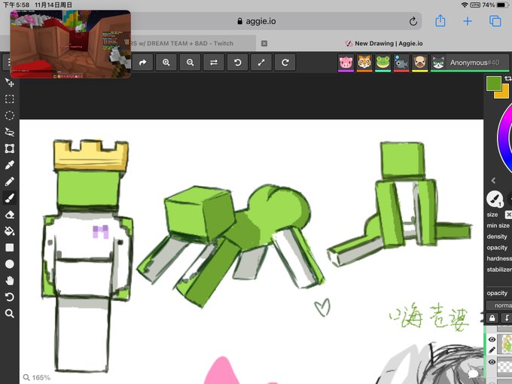Toggle visibility eye of the second layer

[x=492, y=362]
